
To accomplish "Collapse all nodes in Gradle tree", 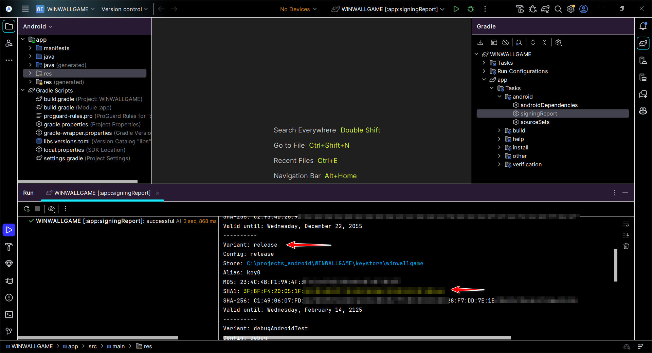I will coord(544,42).
